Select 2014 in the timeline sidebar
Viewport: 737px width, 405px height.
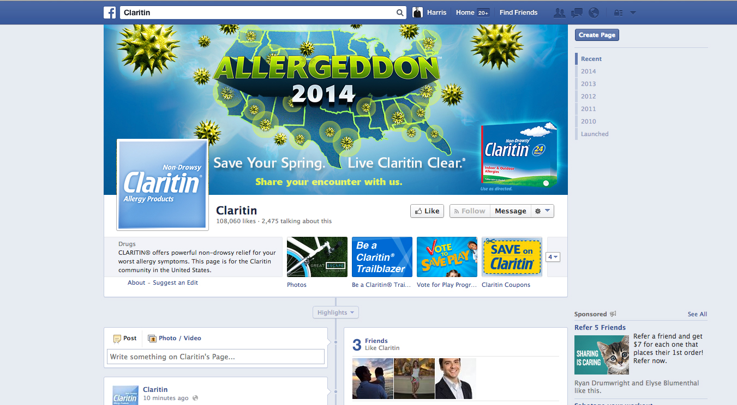[x=588, y=71]
